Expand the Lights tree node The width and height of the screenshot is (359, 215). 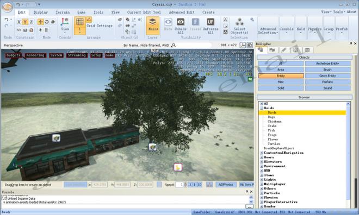click(262, 180)
